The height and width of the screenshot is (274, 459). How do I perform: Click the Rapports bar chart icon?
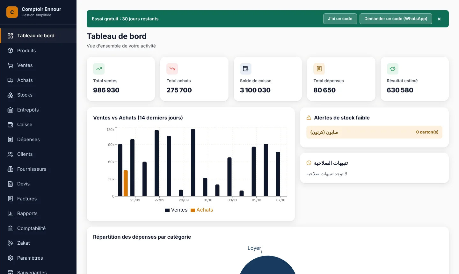[11, 213]
